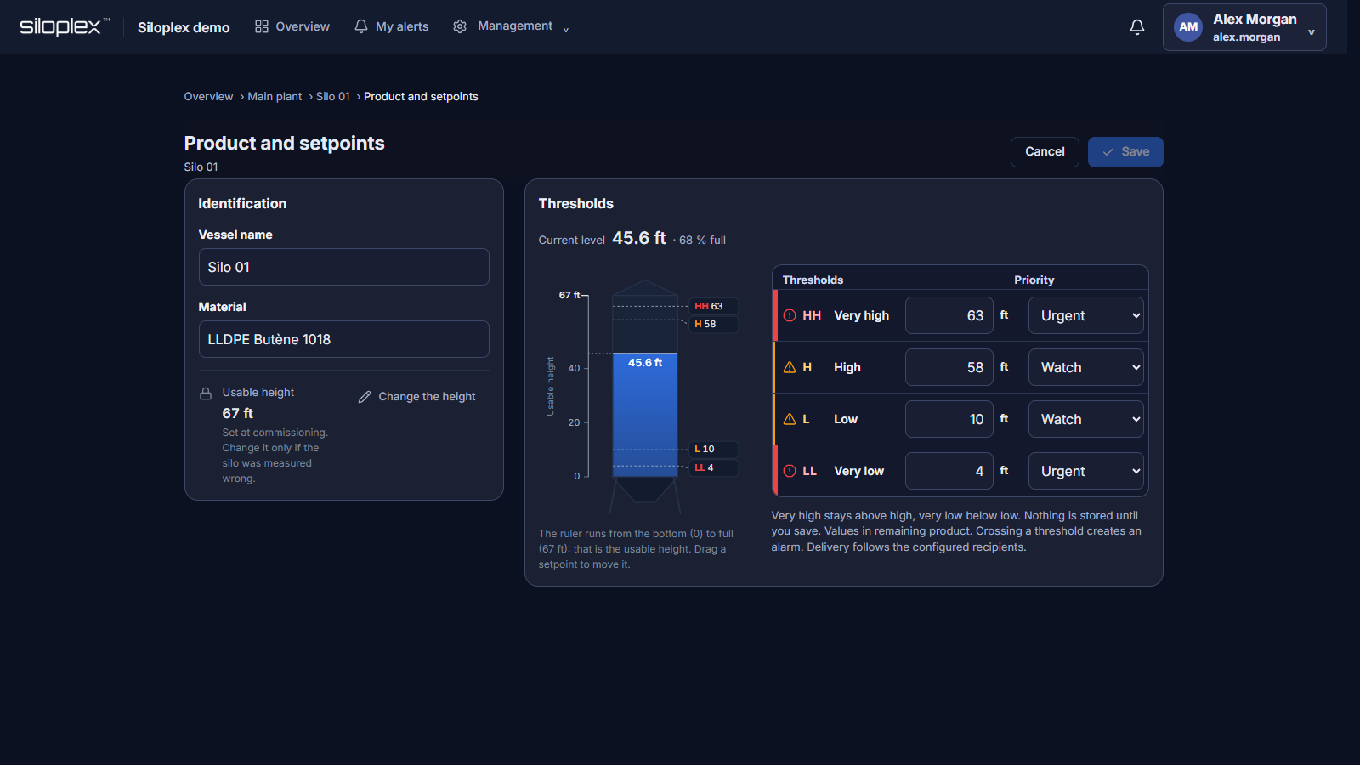This screenshot has width=1360, height=765.
Task: Expand the Management menu chevron
Action: pos(566,30)
